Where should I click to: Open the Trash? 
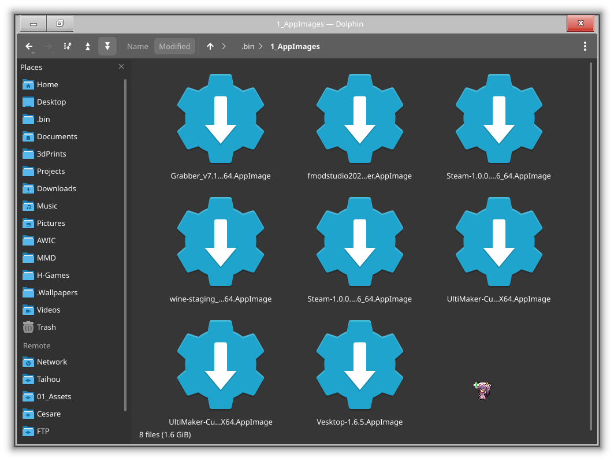pyautogui.click(x=73, y=327)
